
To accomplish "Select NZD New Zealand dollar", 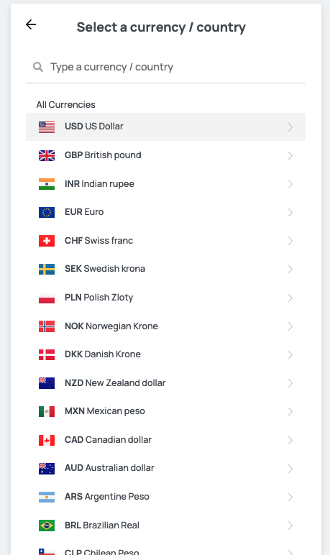I will pos(165,383).
